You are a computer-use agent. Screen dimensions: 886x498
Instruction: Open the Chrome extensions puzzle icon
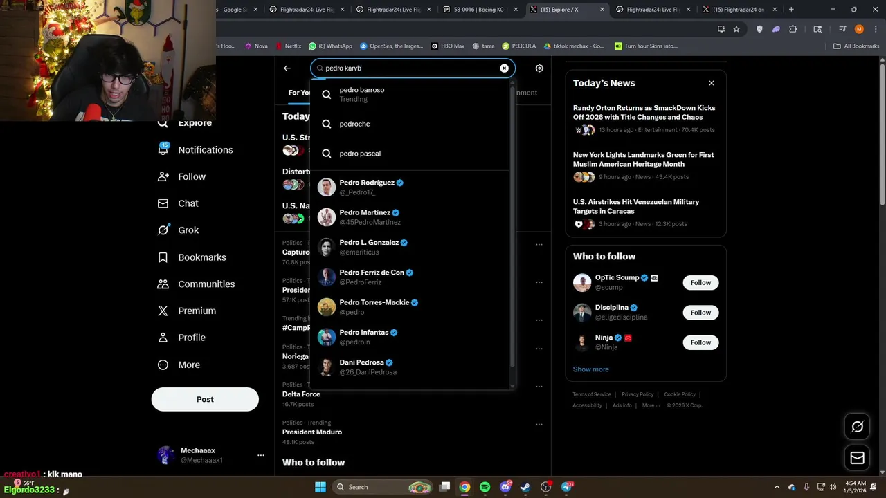point(793,29)
